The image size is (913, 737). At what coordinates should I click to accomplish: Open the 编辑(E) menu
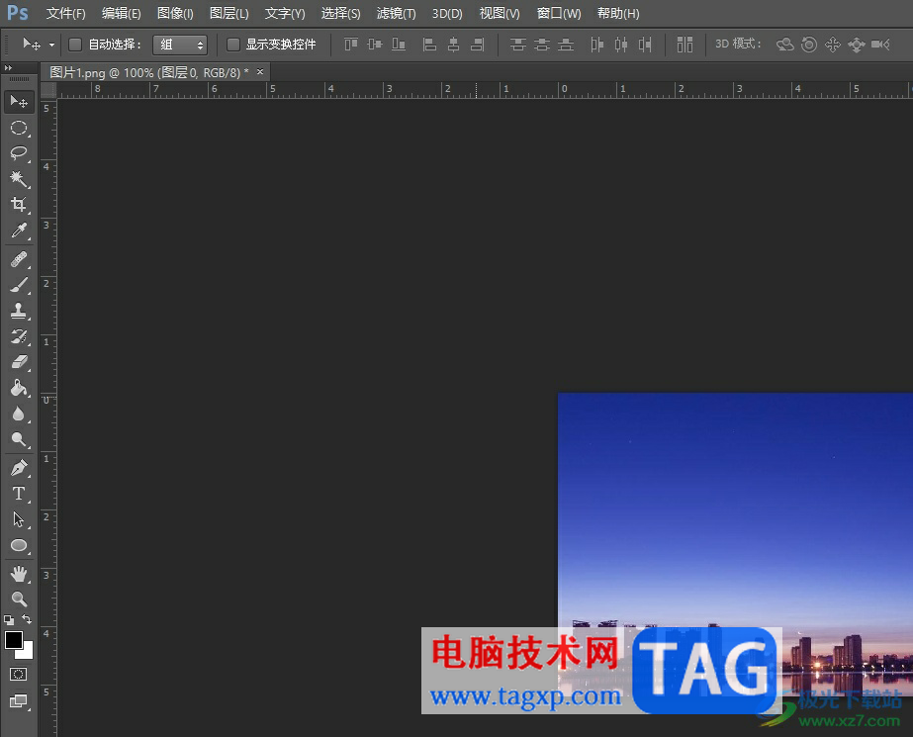pos(121,14)
